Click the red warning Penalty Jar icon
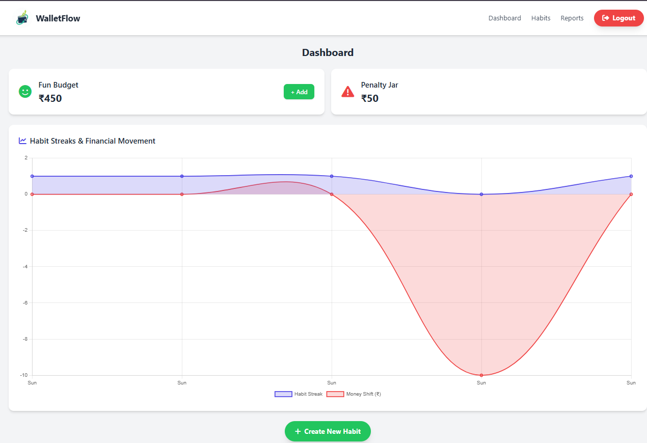The image size is (647, 443). click(347, 92)
